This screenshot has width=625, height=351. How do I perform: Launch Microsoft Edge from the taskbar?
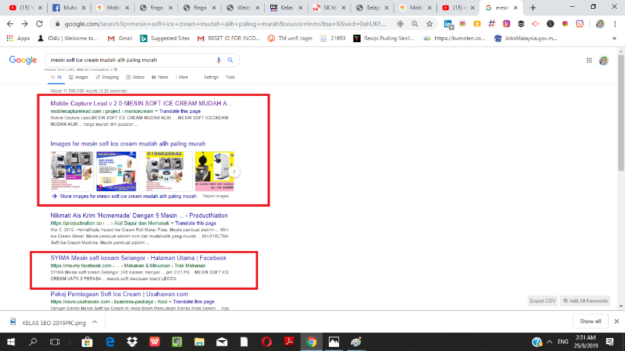coord(110,342)
